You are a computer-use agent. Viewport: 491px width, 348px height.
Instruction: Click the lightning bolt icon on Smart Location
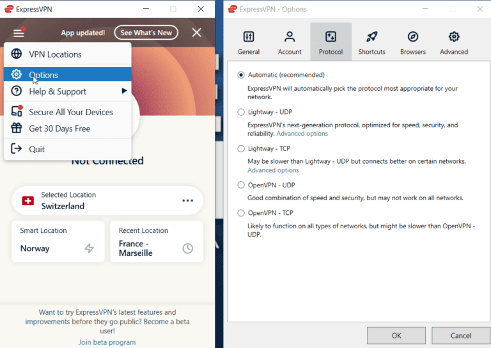coord(90,248)
